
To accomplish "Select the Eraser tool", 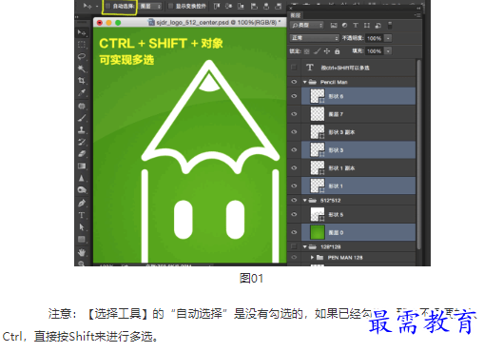I will 82,154.
